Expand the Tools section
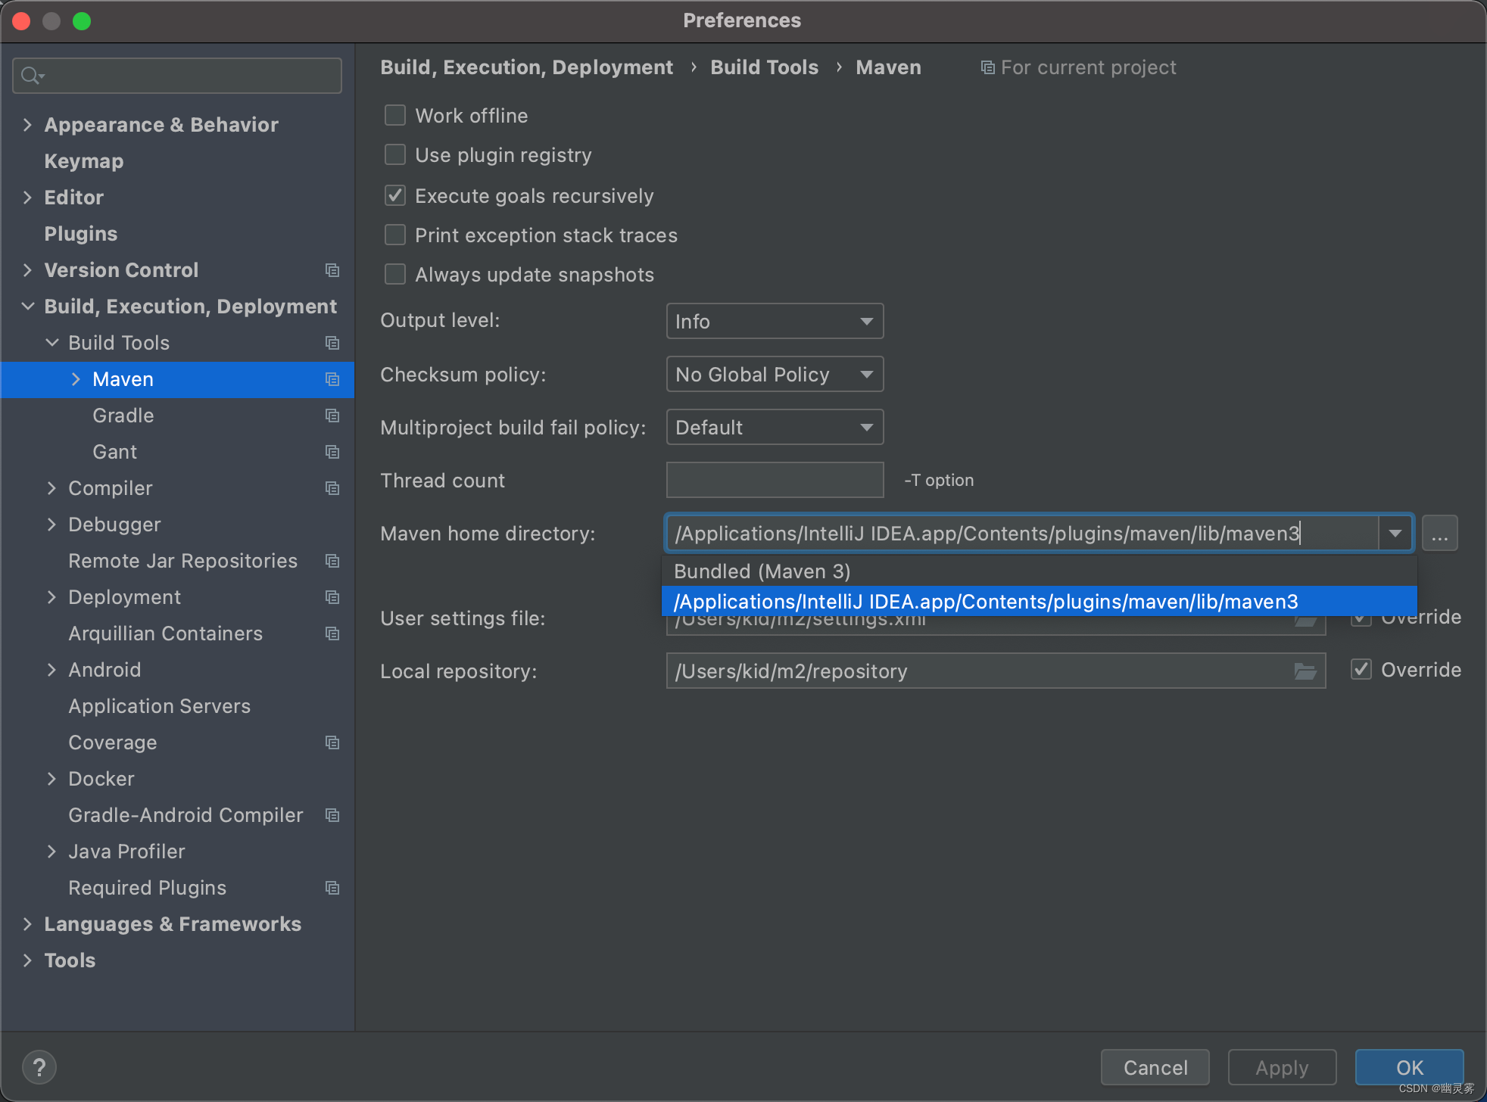The height and width of the screenshot is (1102, 1487). pyautogui.click(x=28, y=960)
